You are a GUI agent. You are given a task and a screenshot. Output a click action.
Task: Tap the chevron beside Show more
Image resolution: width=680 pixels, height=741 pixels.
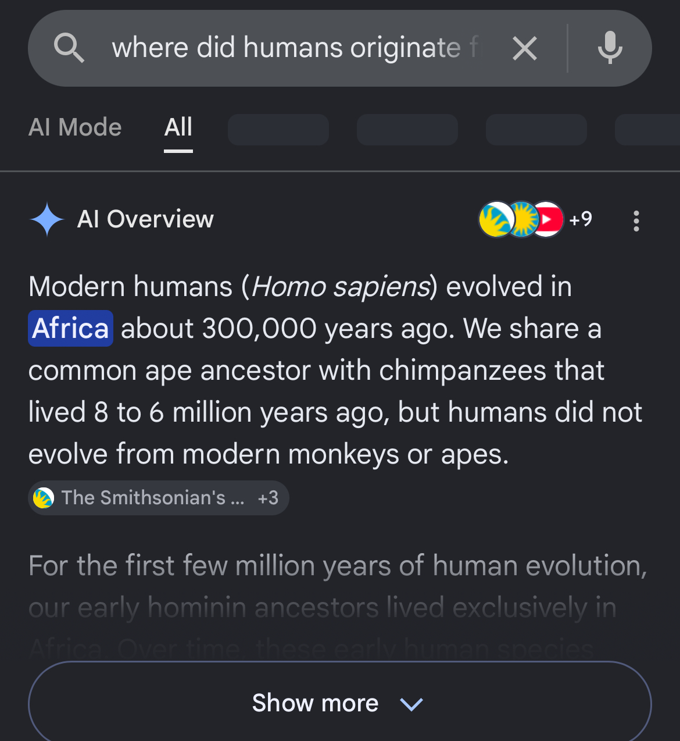coord(411,704)
